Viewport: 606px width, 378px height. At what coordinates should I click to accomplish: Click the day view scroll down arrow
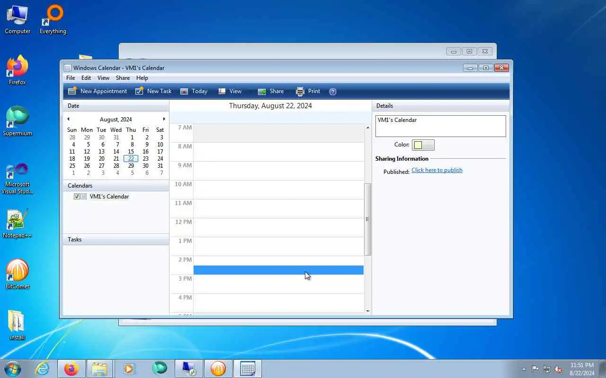(368, 311)
